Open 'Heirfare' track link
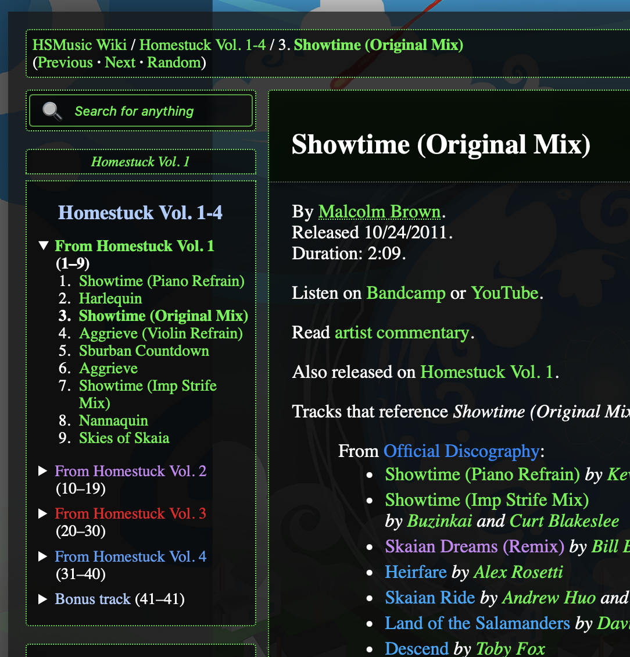Image resolution: width=630 pixels, height=657 pixels. coord(416,572)
